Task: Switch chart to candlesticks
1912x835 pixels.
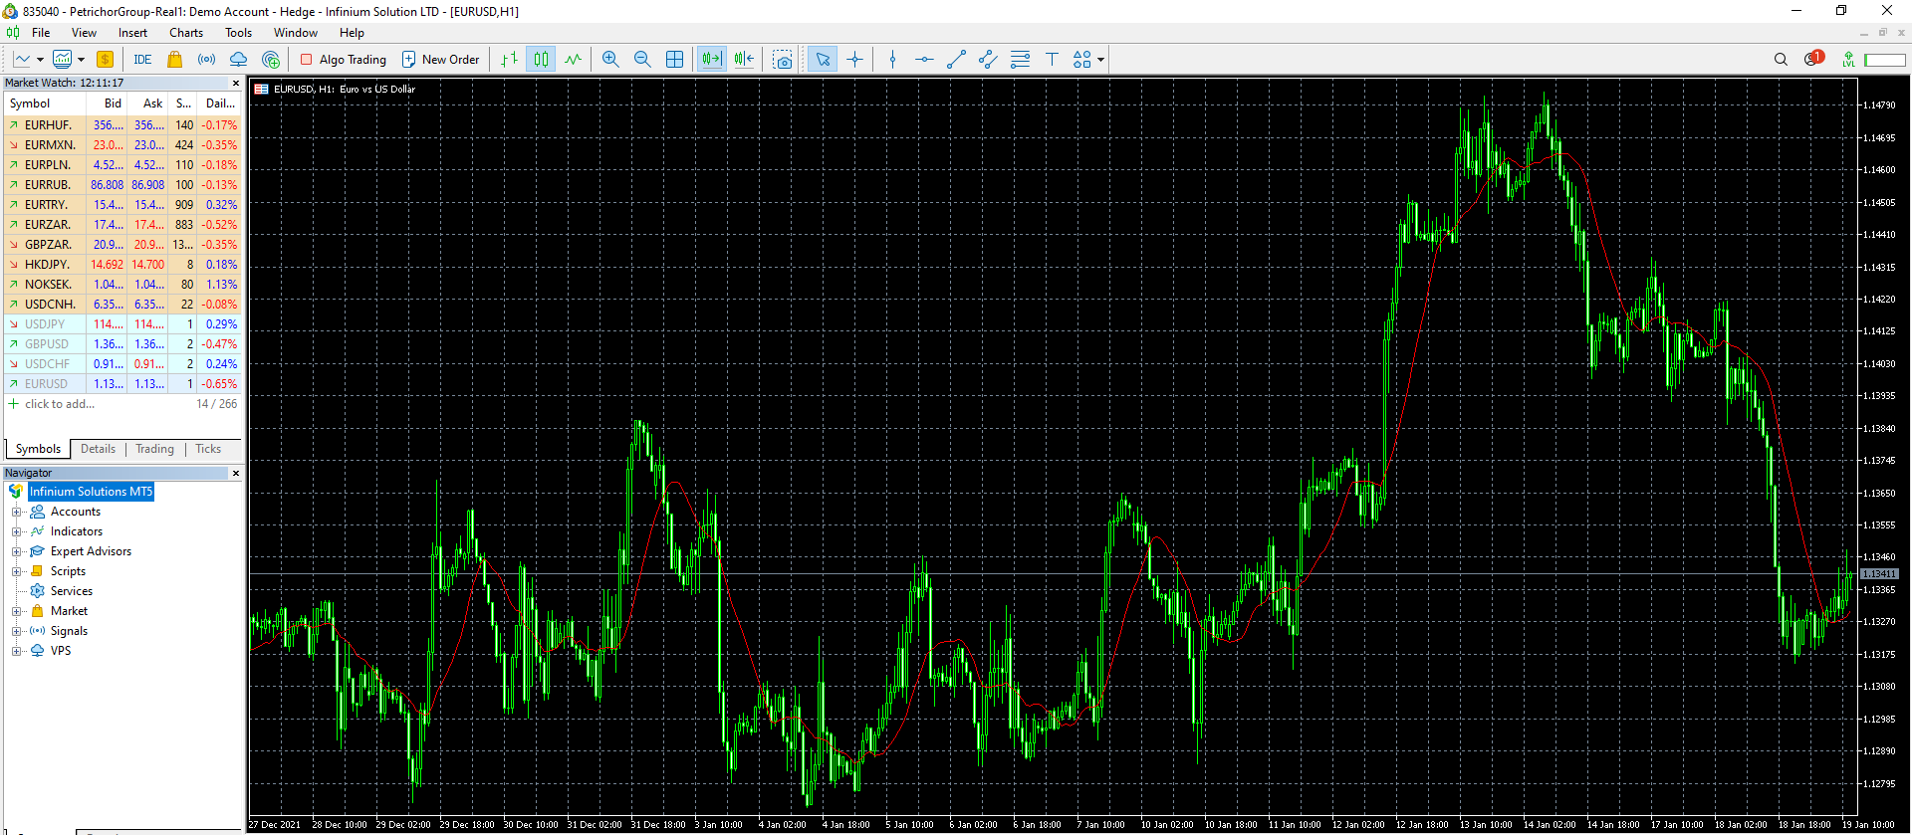Action: 541,60
